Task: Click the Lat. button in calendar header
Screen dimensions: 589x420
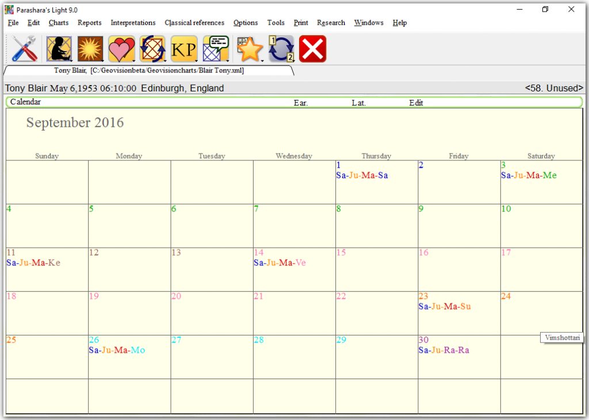Action: click(359, 103)
